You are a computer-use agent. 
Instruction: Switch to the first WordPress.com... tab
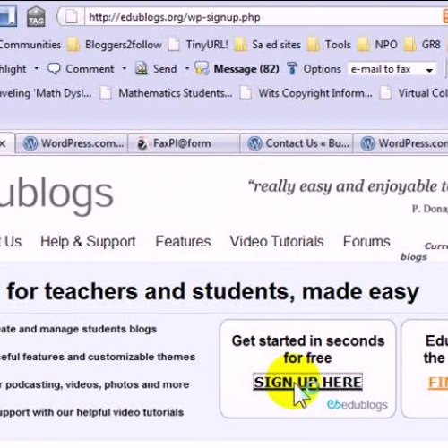pos(72,143)
